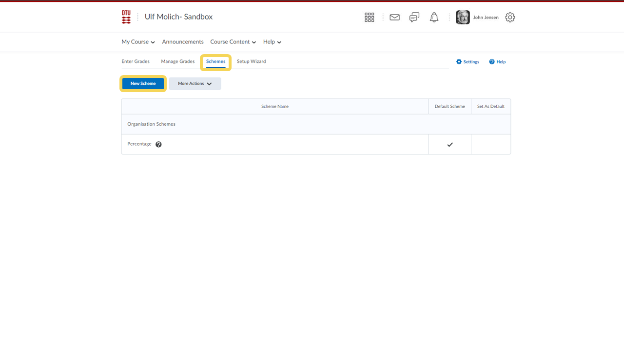624x351 pixels.
Task: Switch to the Manage Grades tab
Action: pyautogui.click(x=178, y=61)
